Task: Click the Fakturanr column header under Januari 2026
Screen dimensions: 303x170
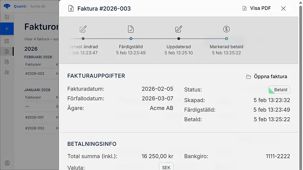Action: (33, 97)
